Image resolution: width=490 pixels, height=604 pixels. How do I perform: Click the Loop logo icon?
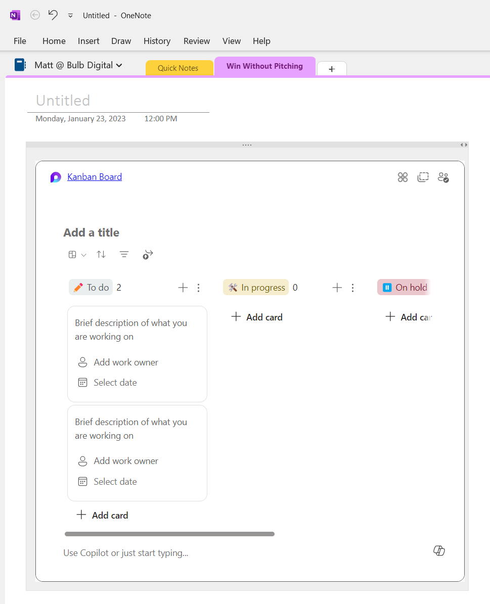pos(56,177)
